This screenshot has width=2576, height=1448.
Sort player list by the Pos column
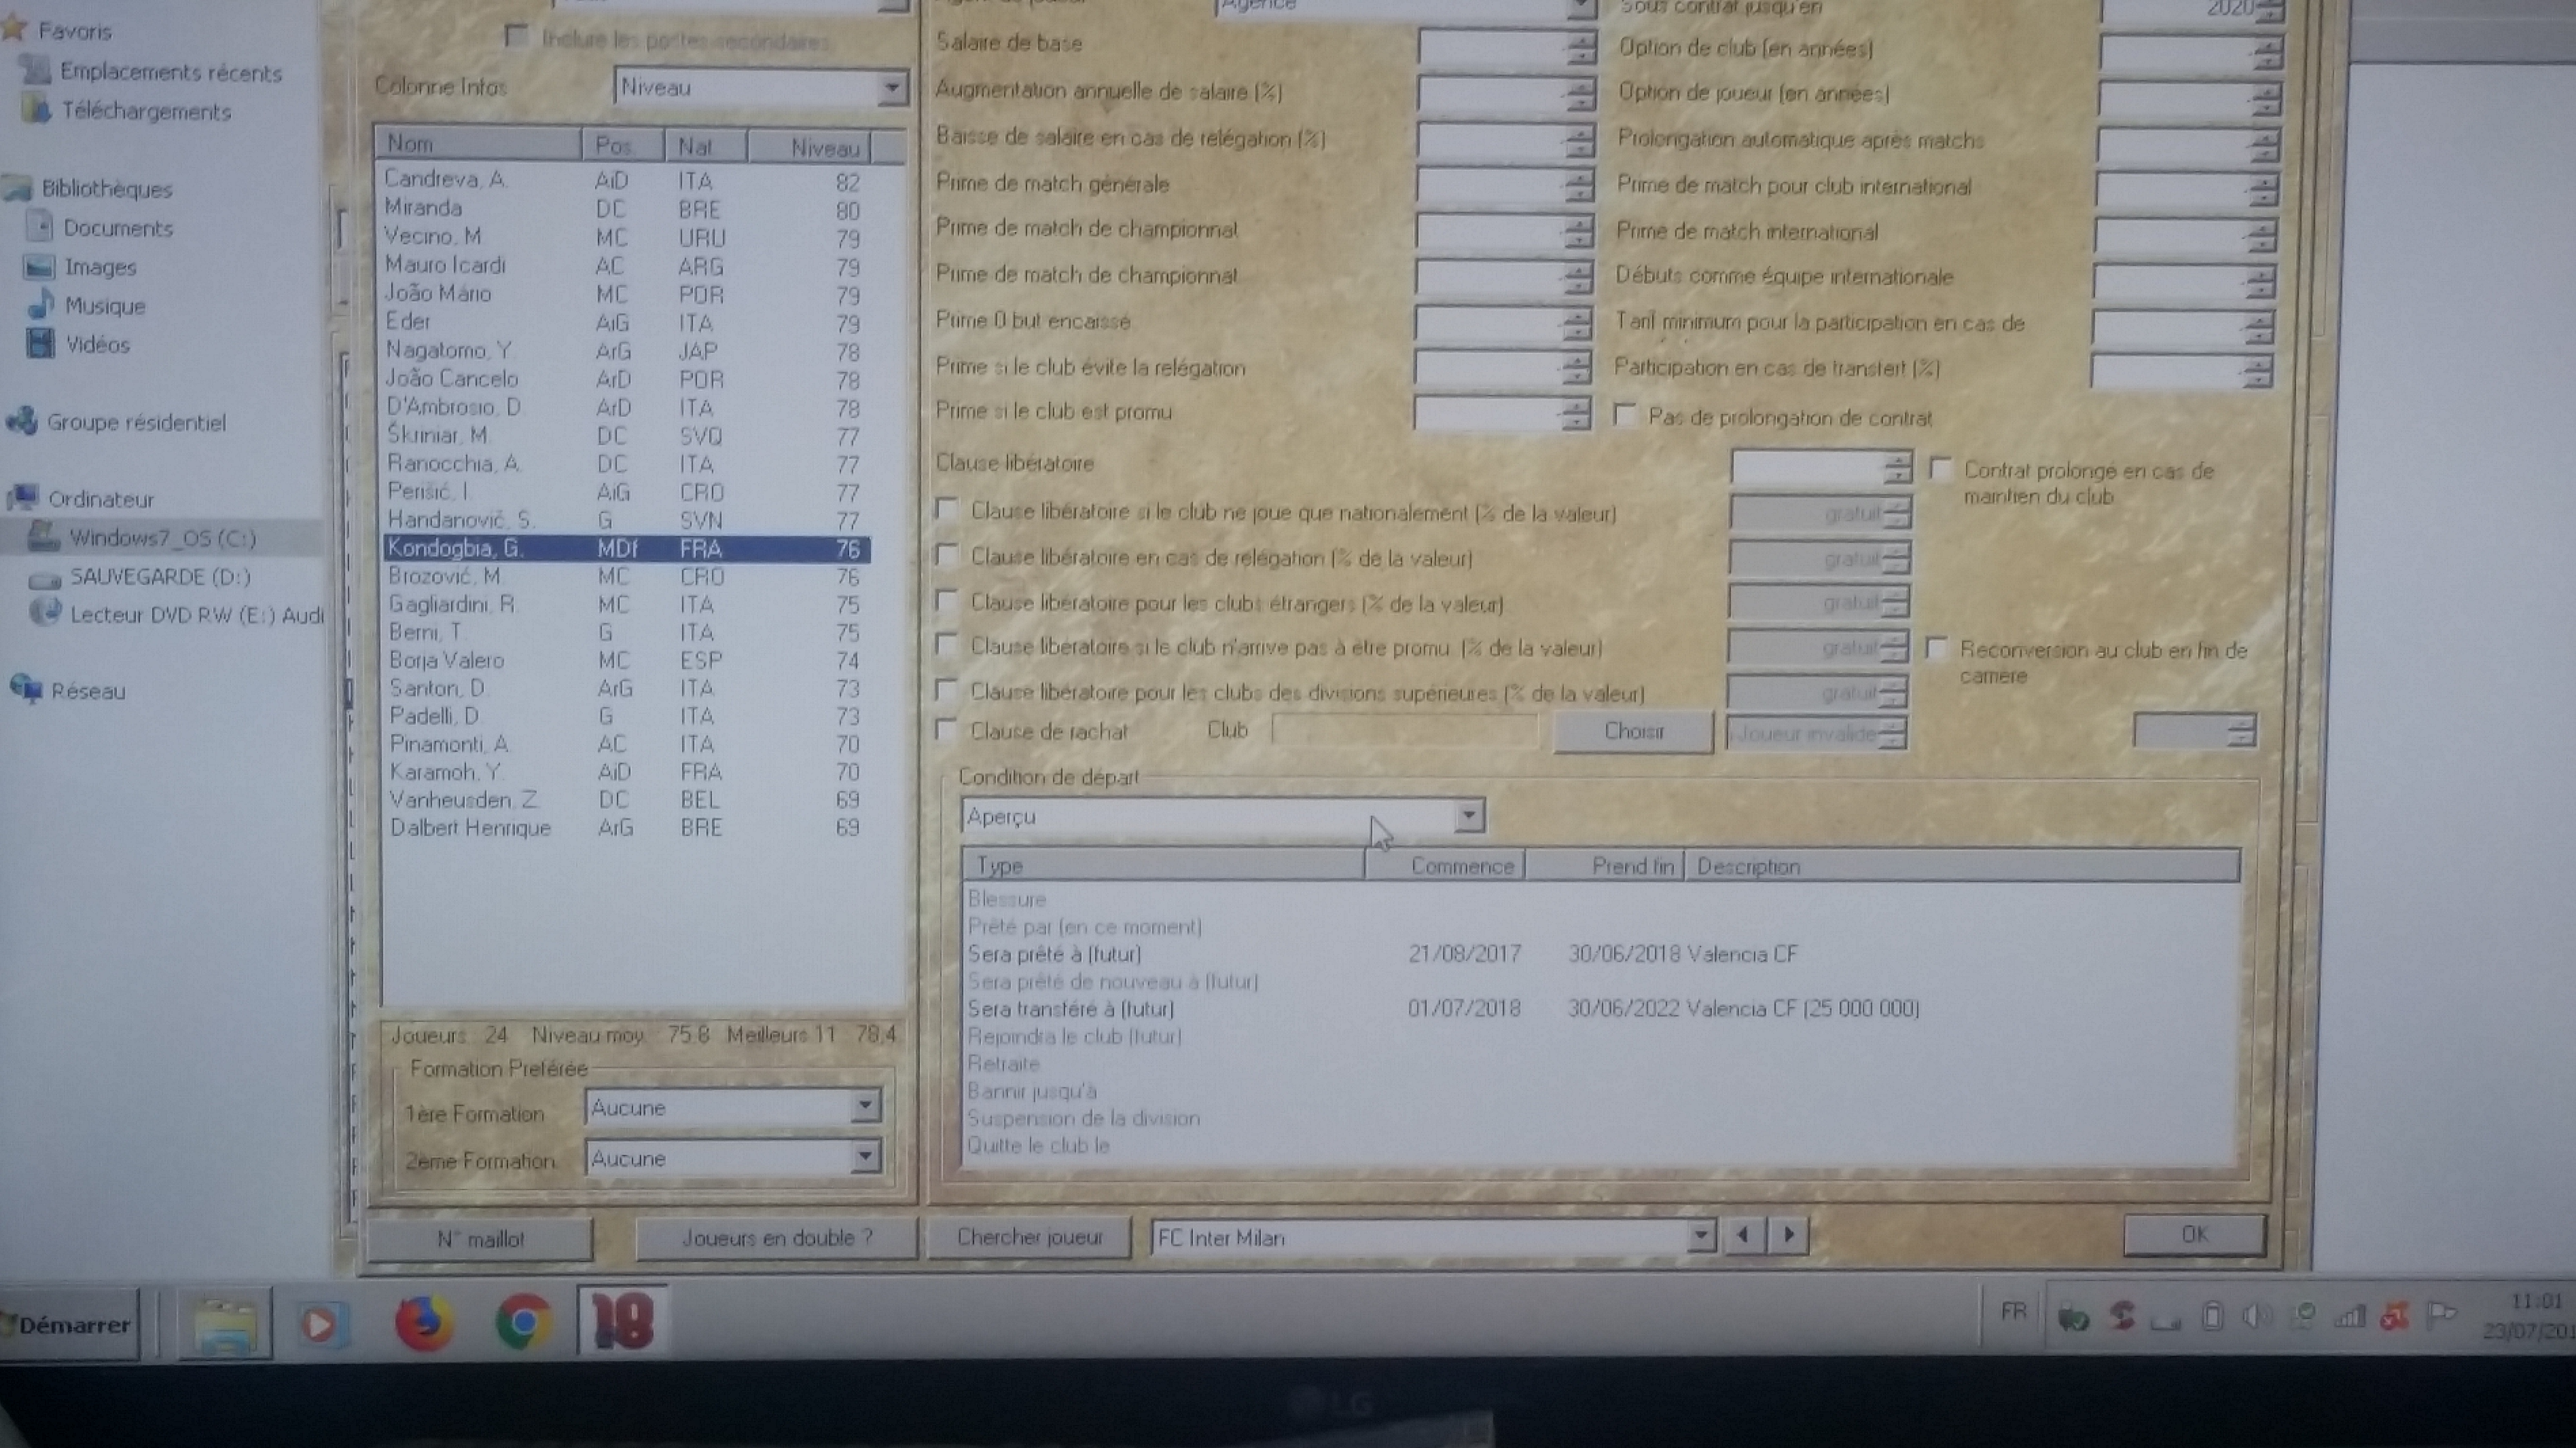pos(624,146)
